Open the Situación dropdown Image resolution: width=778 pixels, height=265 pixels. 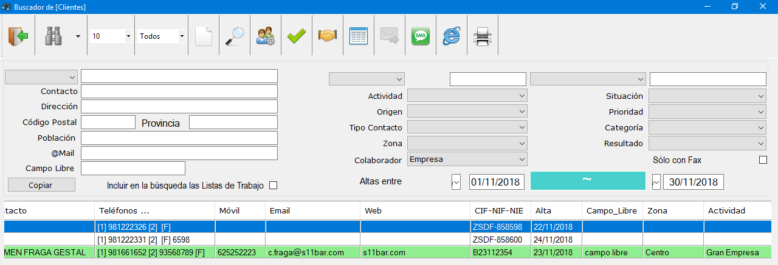[x=707, y=96]
